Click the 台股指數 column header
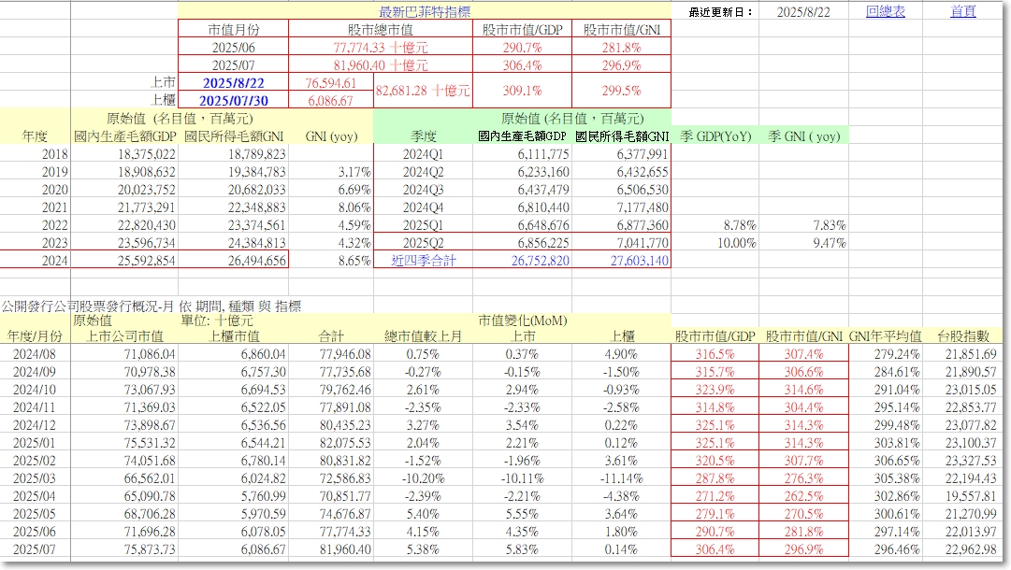Viewport: 1011px width, 570px height. coord(963,335)
